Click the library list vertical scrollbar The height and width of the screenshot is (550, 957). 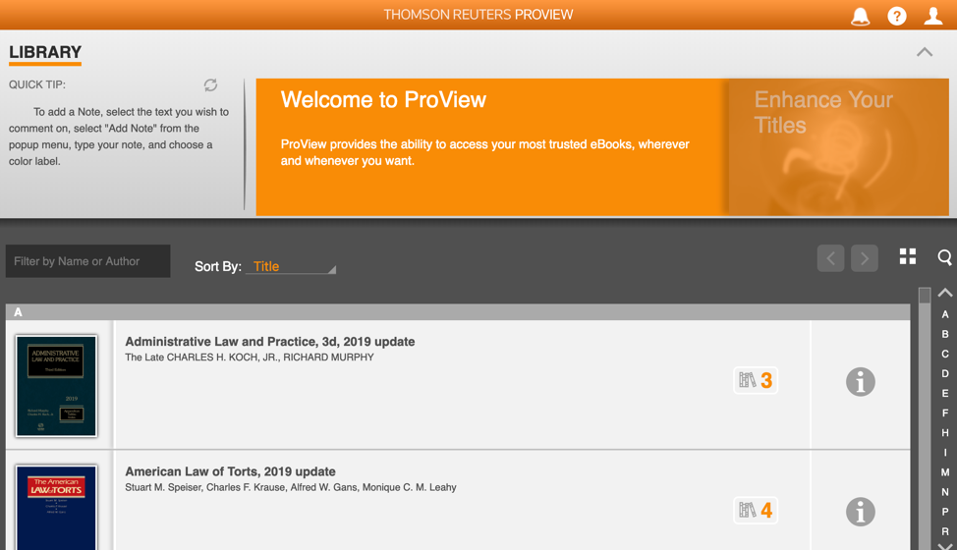click(x=924, y=412)
